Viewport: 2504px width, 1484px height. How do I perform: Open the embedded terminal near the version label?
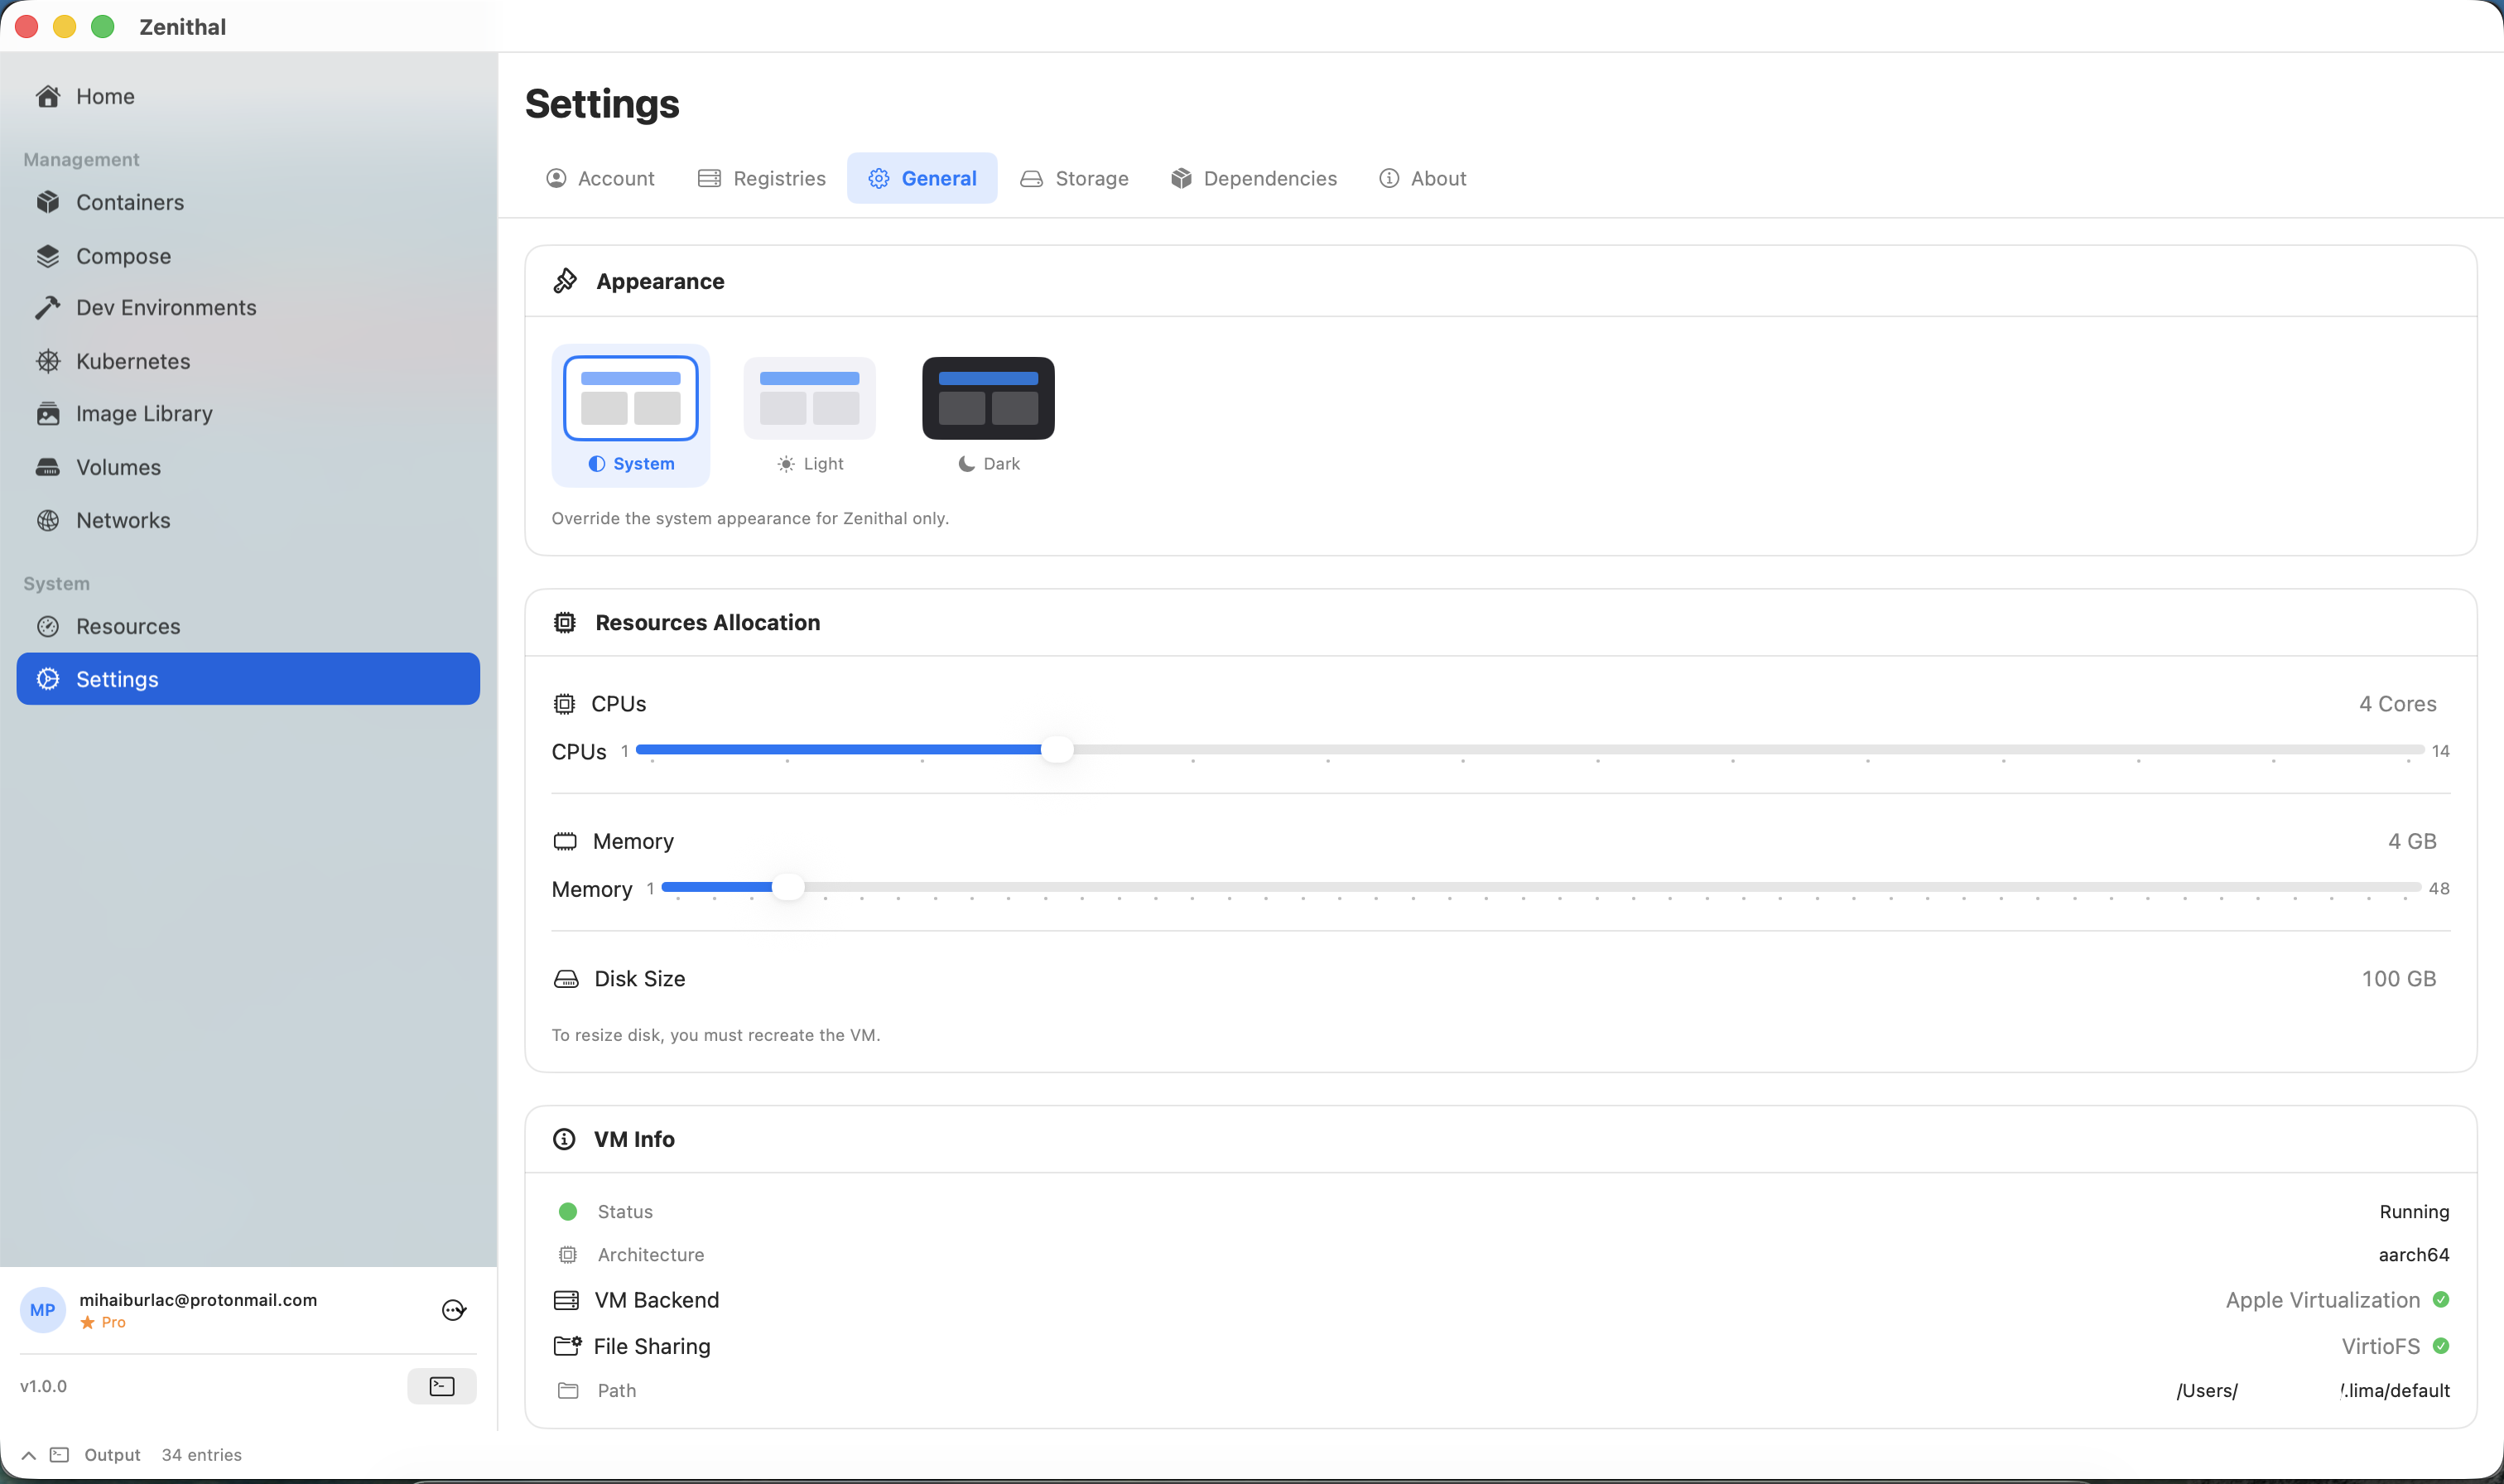pos(441,1386)
